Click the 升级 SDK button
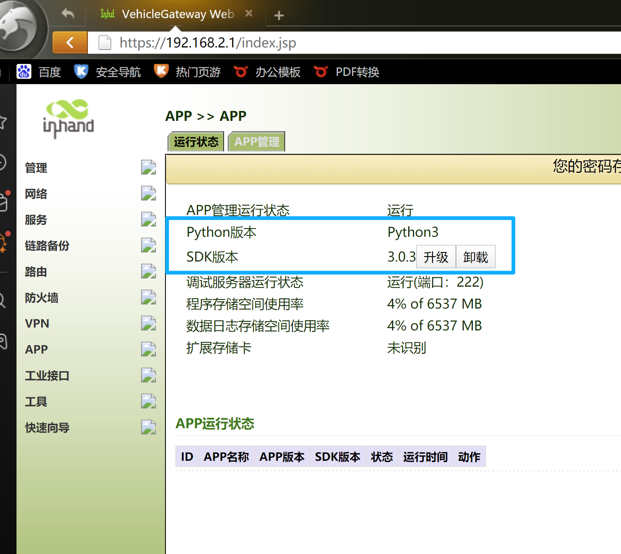621x554 pixels. click(436, 257)
